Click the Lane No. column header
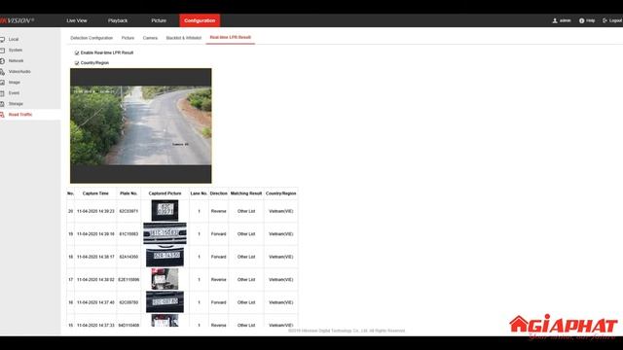 [x=199, y=193]
